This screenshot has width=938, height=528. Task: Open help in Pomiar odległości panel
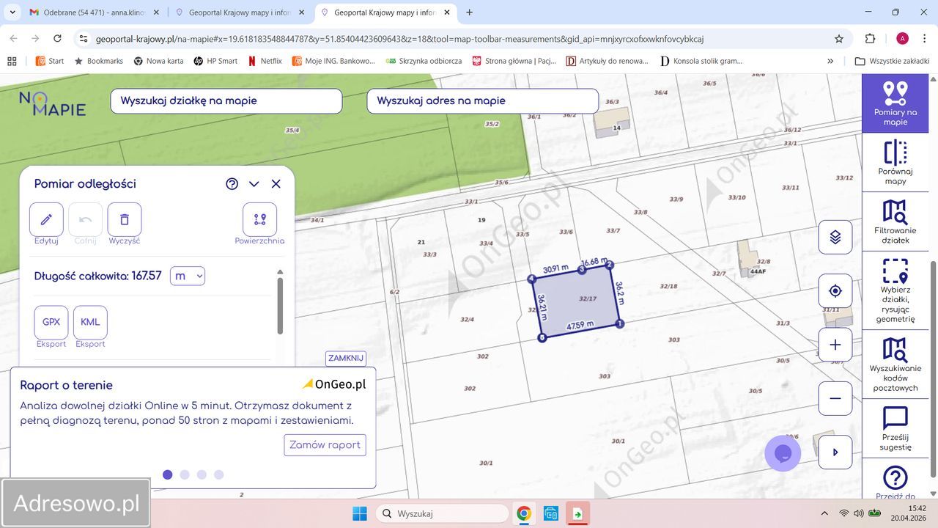point(232,184)
